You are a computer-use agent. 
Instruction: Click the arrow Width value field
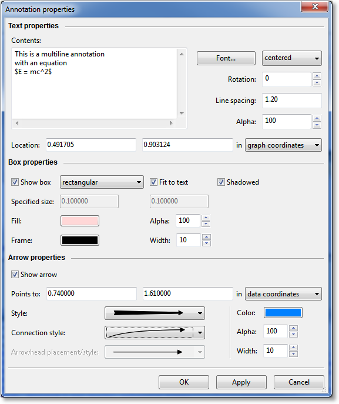275,350
